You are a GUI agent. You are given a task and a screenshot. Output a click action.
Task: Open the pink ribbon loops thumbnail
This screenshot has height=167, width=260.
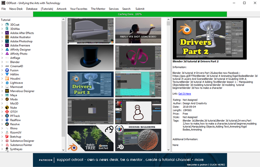pos(138,58)
